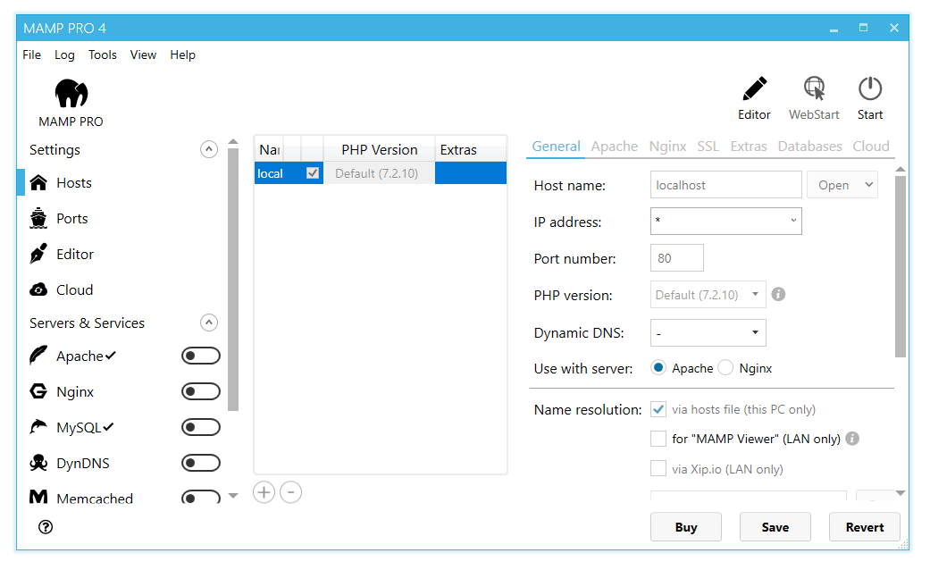Select the Hosts house icon in sidebar
This screenshot has height=570, width=930.
point(38,183)
